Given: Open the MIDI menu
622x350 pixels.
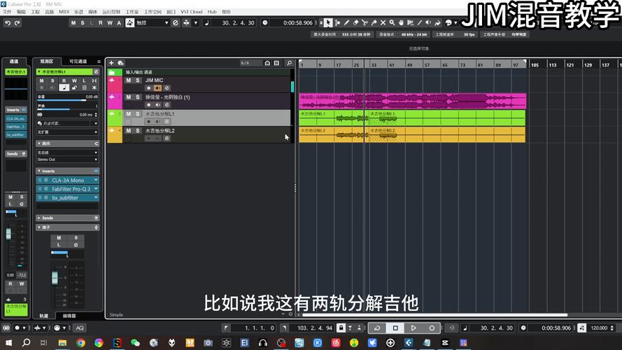Looking at the screenshot, I should pyautogui.click(x=64, y=12).
